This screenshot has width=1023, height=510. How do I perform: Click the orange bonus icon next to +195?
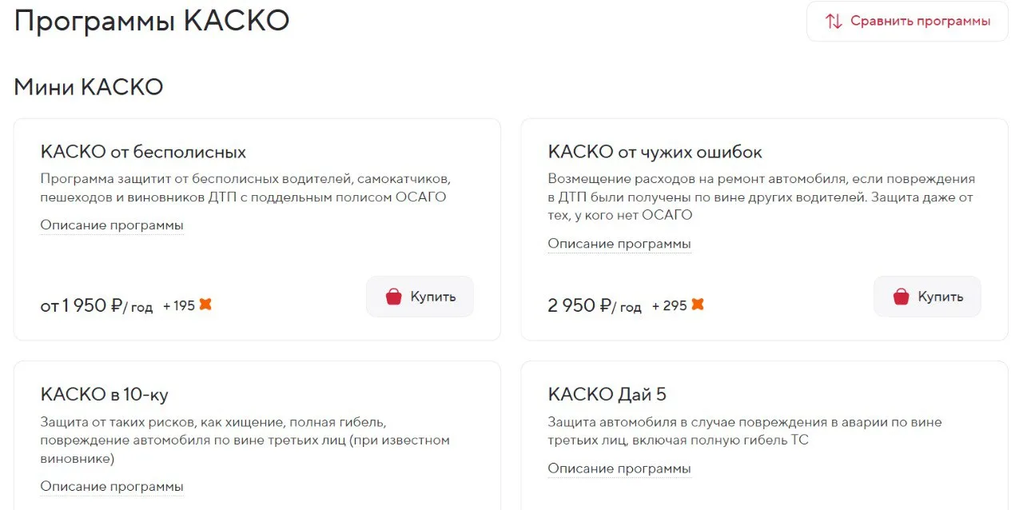pyautogui.click(x=205, y=305)
